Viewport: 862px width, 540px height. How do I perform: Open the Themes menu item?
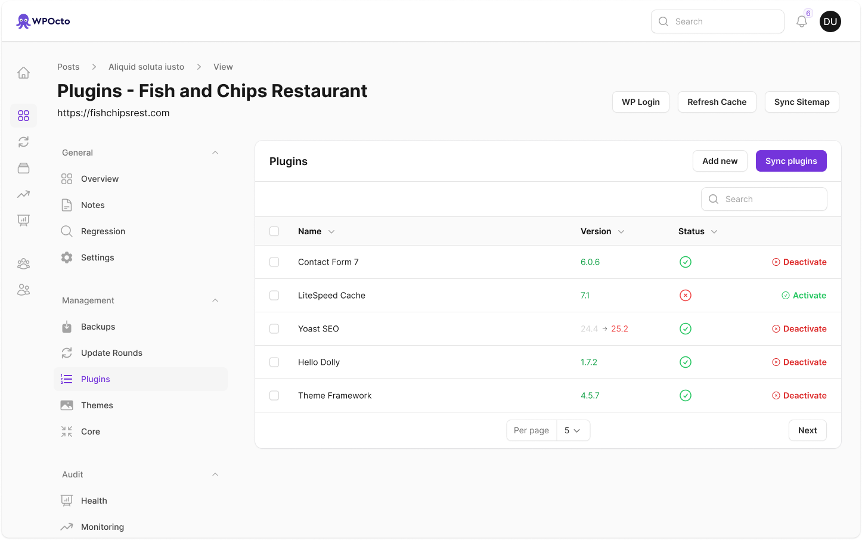pyautogui.click(x=141, y=405)
